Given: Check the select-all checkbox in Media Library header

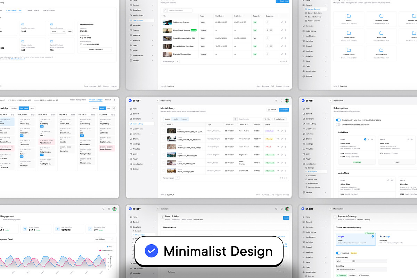Looking at the screenshot, I should 164,124.
